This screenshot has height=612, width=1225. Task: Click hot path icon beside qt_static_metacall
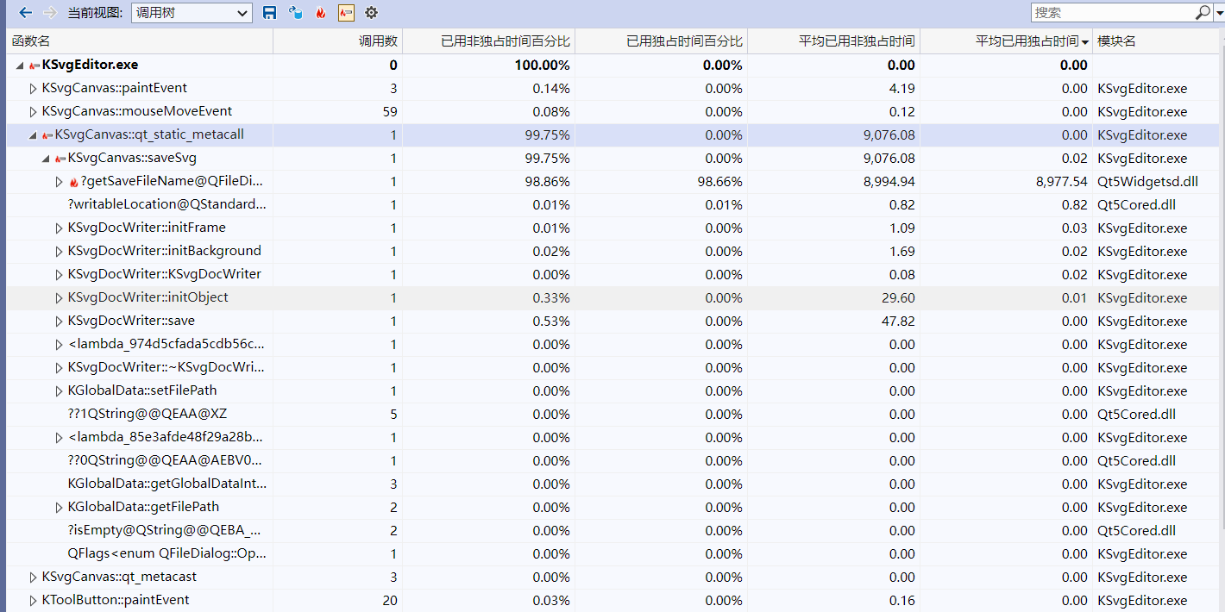(x=47, y=135)
